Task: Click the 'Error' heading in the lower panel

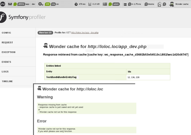Action: click(x=42, y=121)
